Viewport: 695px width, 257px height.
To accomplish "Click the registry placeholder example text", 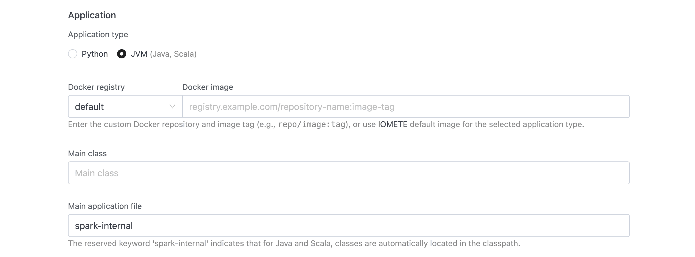I will coord(291,106).
